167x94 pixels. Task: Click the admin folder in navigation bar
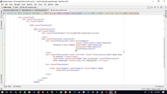(16, 7)
